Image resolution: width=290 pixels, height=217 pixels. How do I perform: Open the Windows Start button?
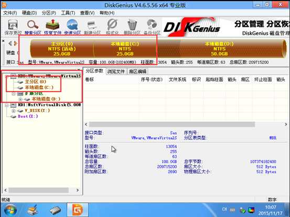coord(10,210)
